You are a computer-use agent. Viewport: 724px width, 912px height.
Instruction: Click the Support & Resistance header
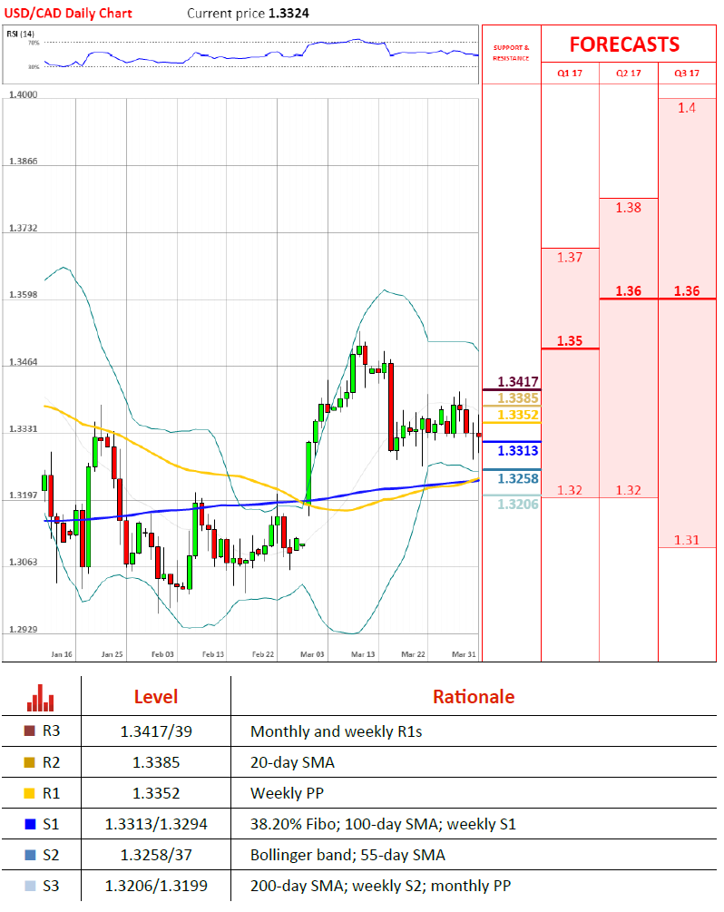pyautogui.click(x=511, y=53)
